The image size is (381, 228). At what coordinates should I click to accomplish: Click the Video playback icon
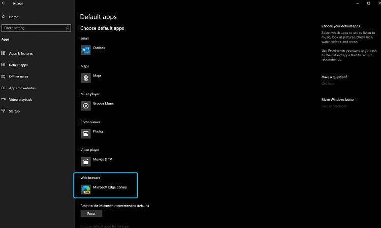4,99
